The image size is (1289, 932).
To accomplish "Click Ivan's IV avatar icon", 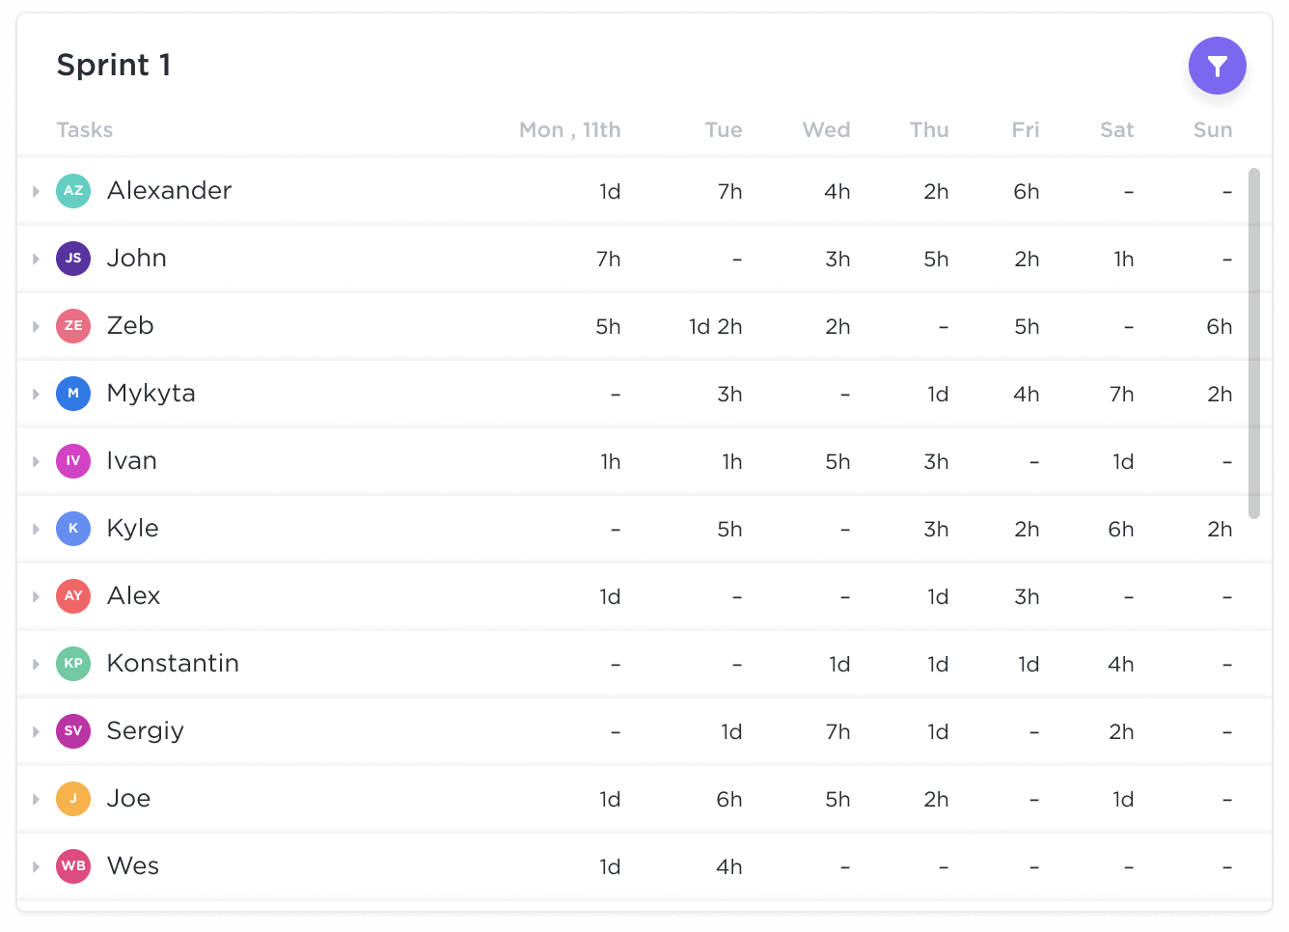I will tap(73, 461).
